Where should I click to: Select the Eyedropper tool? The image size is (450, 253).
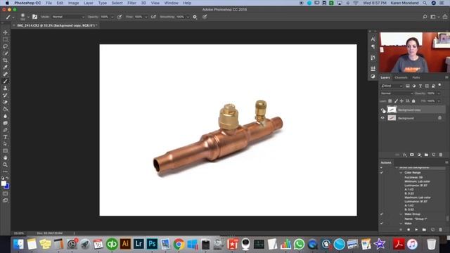(x=5, y=67)
